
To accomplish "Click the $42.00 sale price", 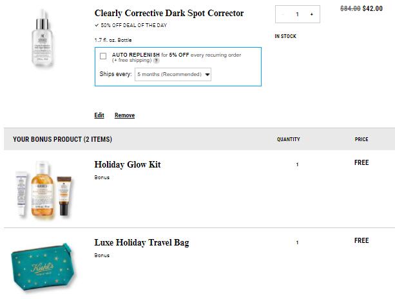I will click(372, 8).
